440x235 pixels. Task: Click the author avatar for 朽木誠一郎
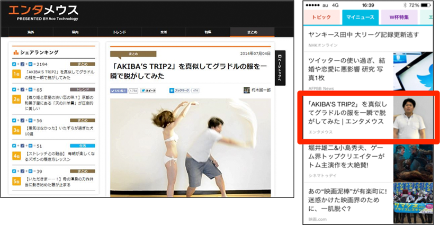click(247, 91)
